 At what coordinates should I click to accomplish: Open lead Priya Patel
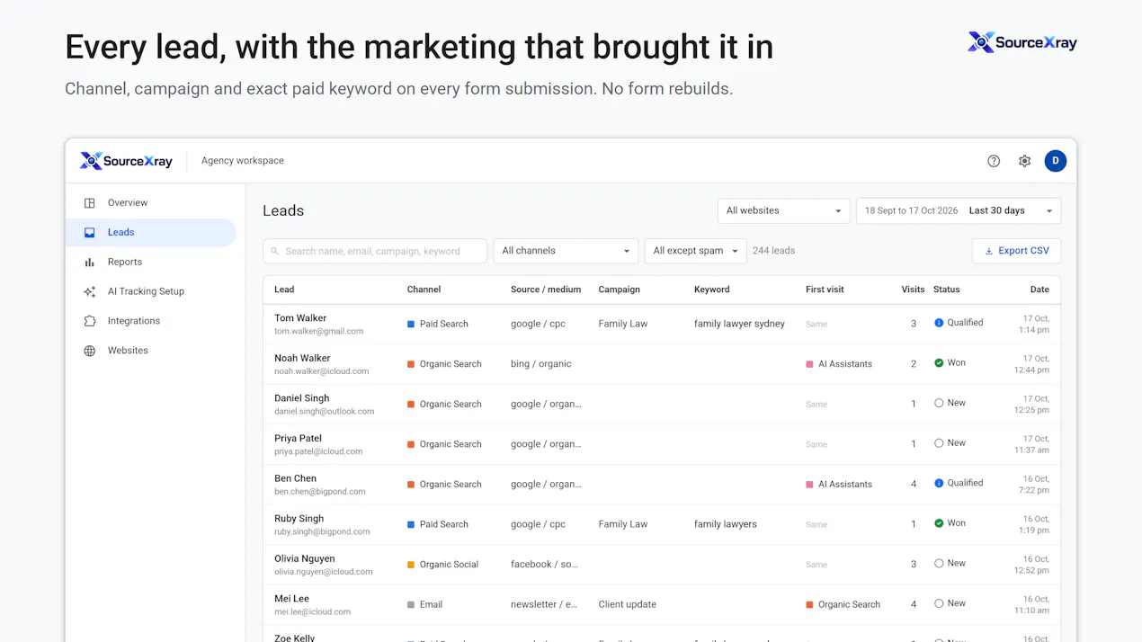coord(298,439)
